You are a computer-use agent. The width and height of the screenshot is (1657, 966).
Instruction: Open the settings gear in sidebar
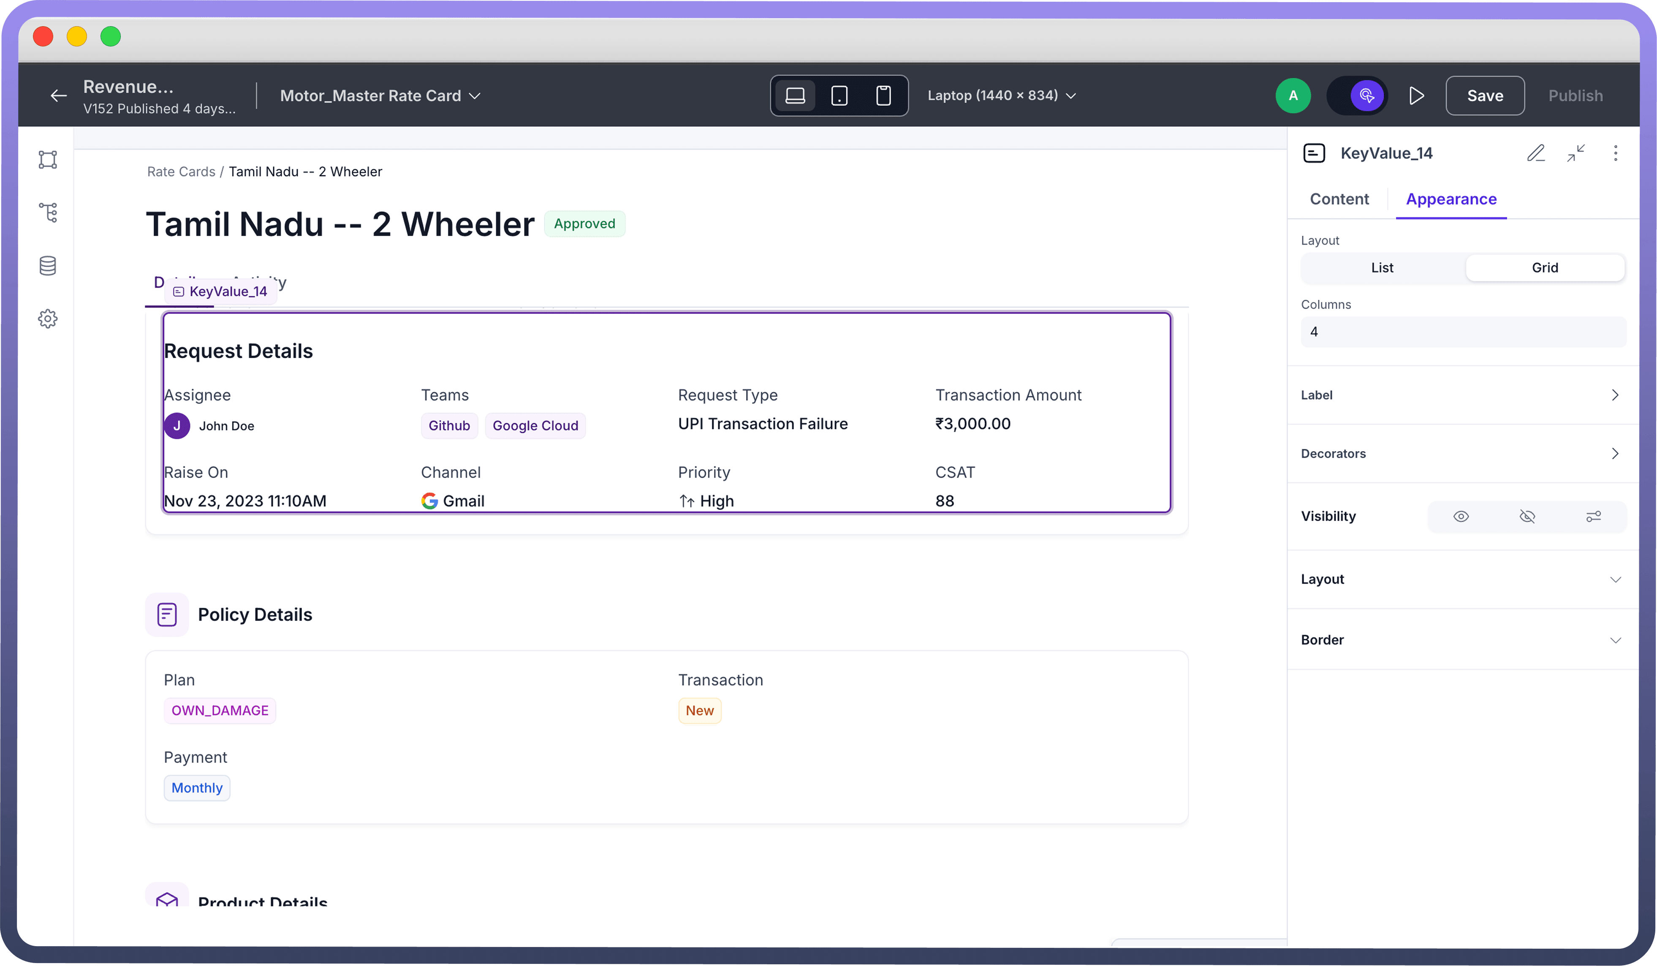[x=48, y=319]
